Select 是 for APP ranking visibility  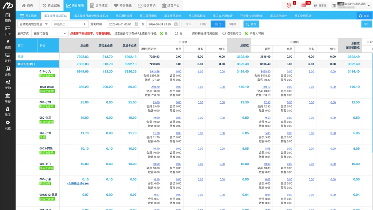tap(162, 33)
